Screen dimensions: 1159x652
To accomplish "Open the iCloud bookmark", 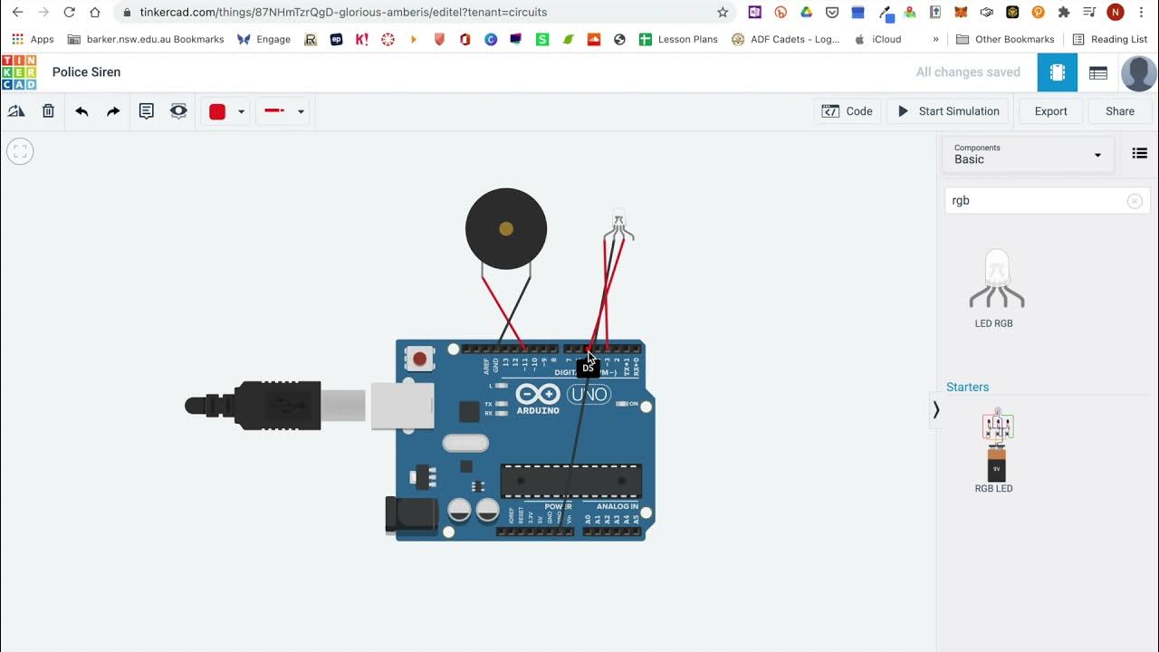I will pyautogui.click(x=877, y=39).
